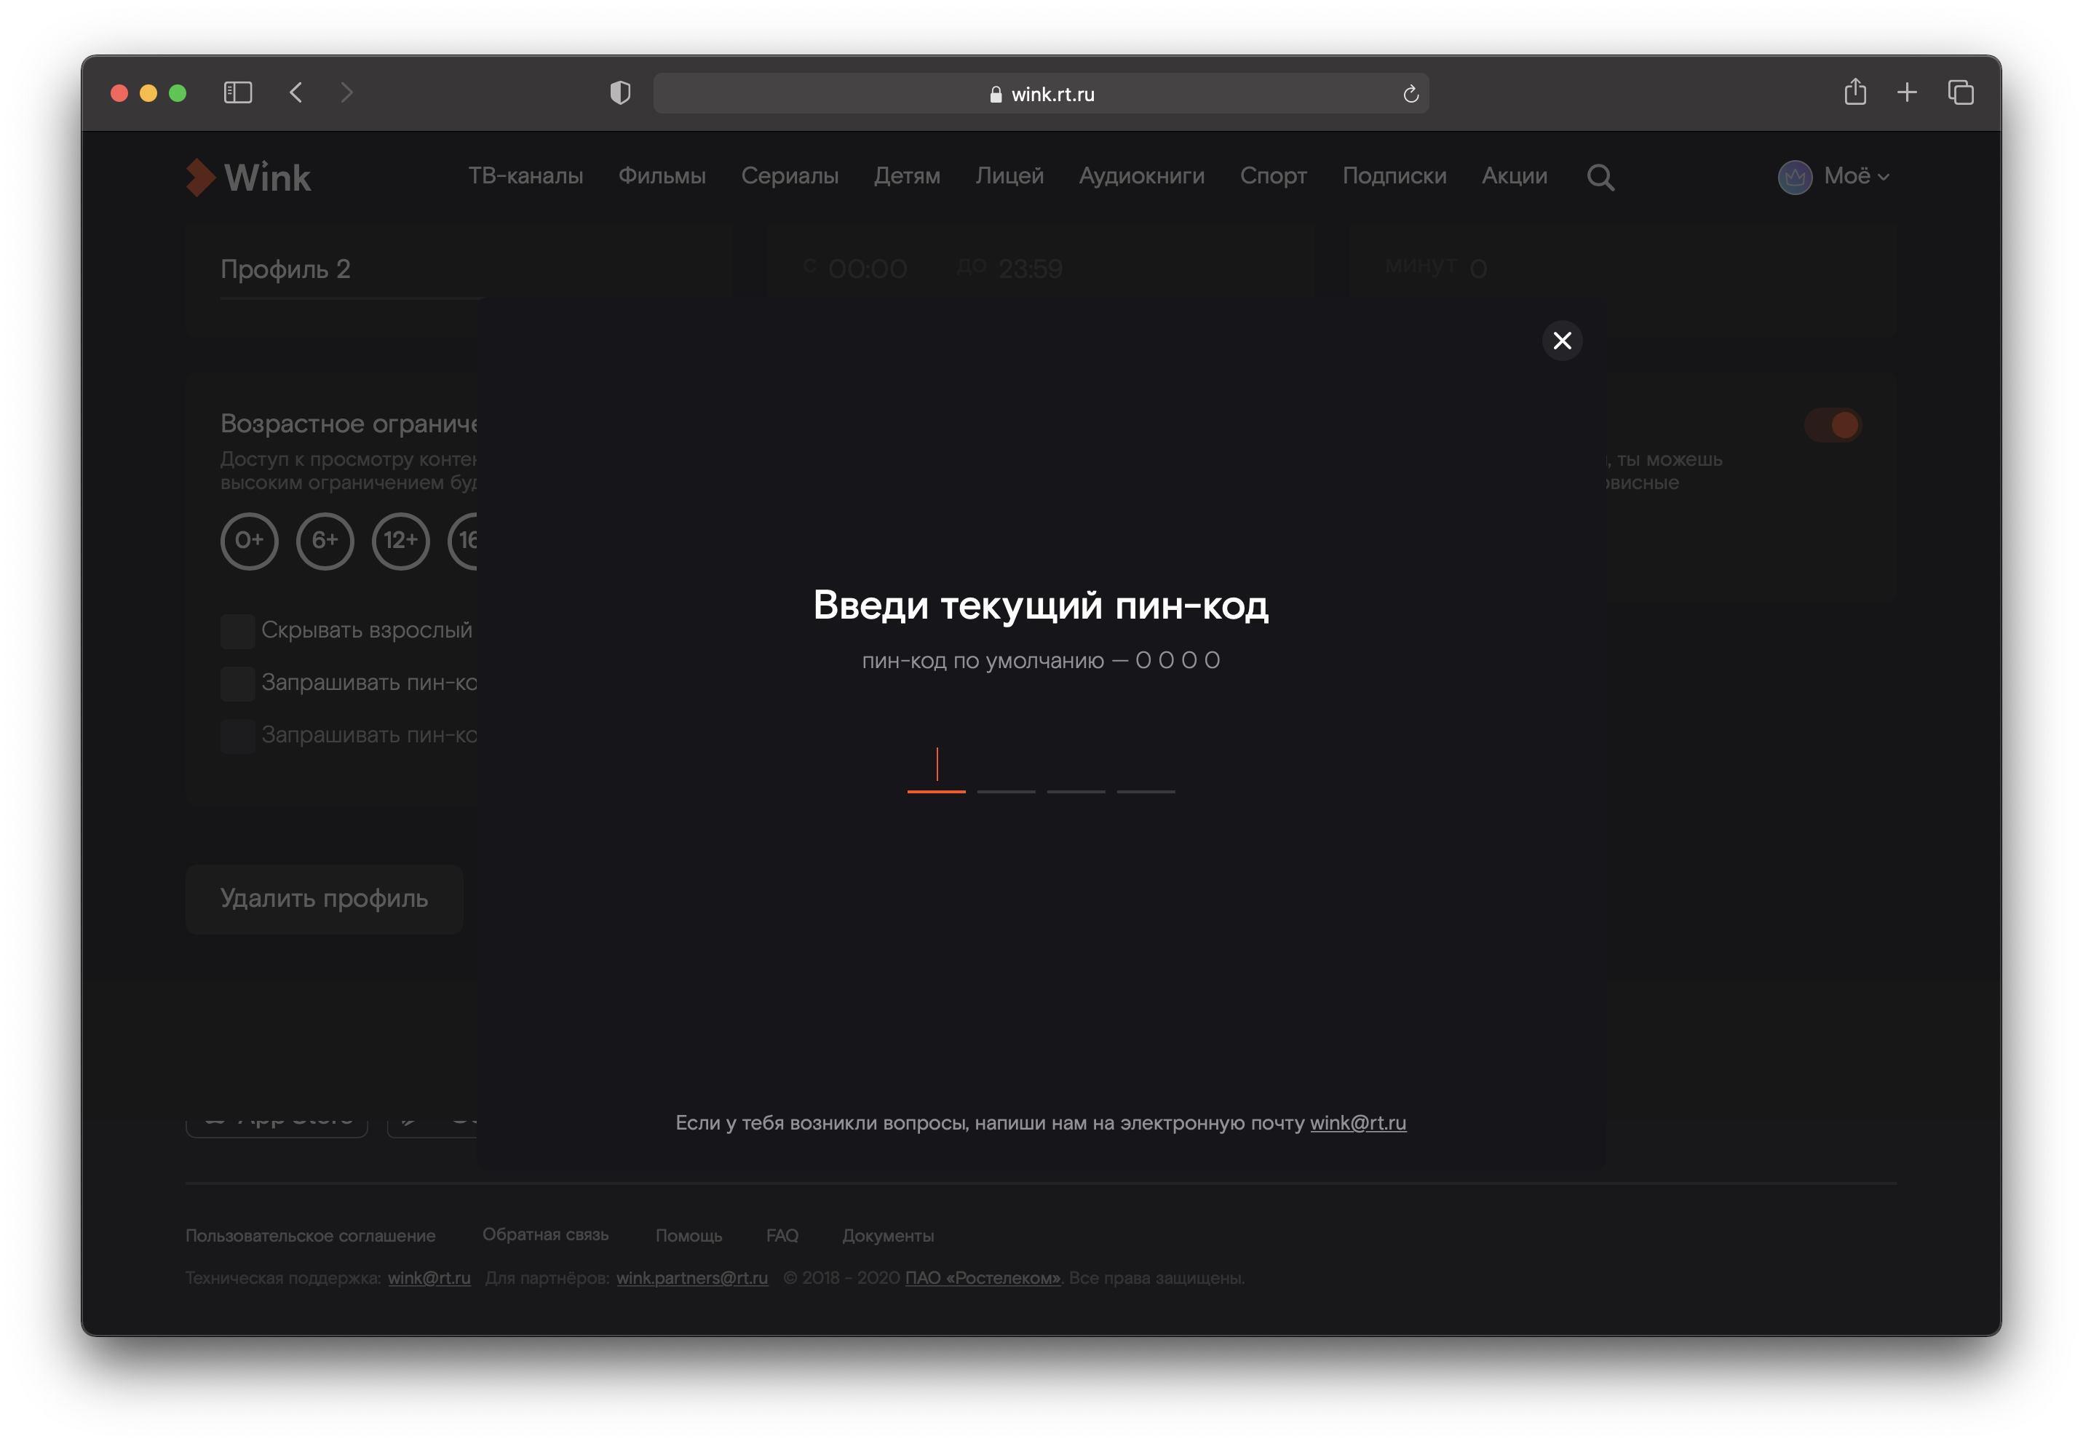Open Сериалы menu item
Screen dimensions: 2083x1444
click(x=790, y=175)
